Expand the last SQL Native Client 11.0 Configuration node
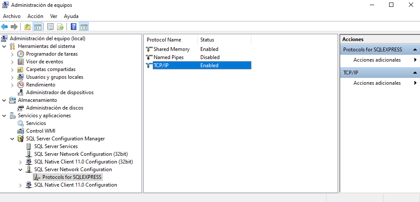This screenshot has width=420, height=202. point(20,185)
